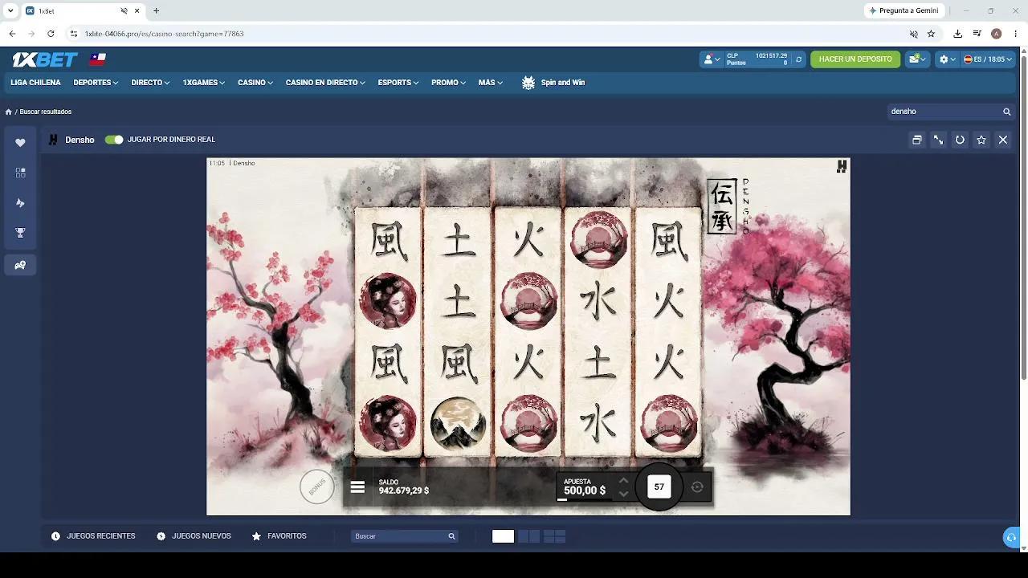Open the favorites heart icon in left sidebar
Image resolution: width=1028 pixels, height=578 pixels.
20,143
